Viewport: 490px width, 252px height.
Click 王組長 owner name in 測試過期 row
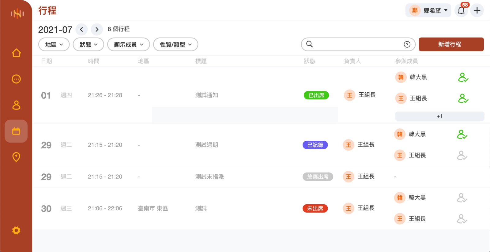click(x=366, y=145)
